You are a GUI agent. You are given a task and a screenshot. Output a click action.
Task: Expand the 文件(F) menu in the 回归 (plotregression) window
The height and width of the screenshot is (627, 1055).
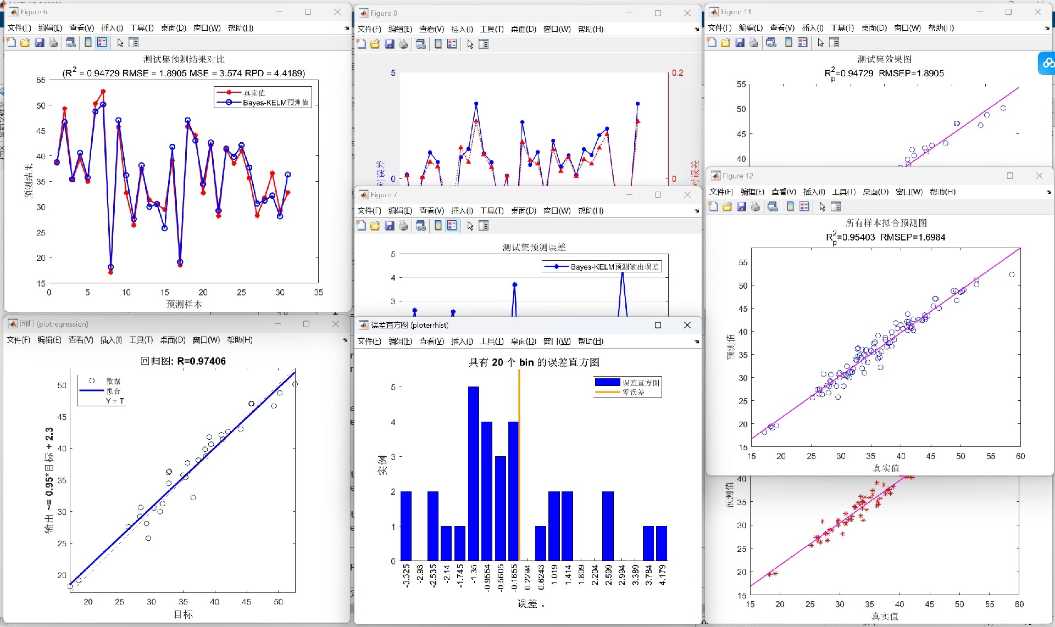[18, 340]
